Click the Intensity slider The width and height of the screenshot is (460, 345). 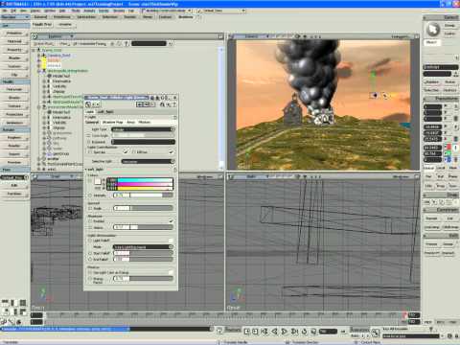[x=143, y=195]
